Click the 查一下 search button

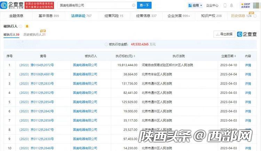point(144,5)
